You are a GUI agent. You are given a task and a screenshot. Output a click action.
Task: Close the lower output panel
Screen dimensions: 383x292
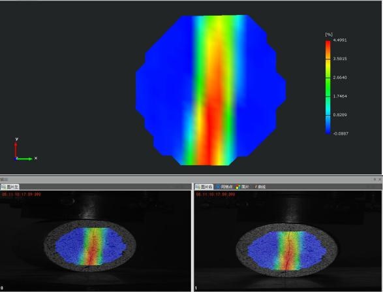pos(380,179)
